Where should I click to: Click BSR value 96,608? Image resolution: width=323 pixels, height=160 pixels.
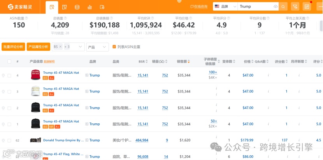click(x=143, y=157)
